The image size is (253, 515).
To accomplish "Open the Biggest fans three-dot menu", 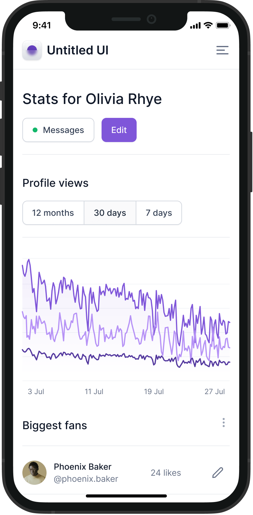I will click(223, 423).
